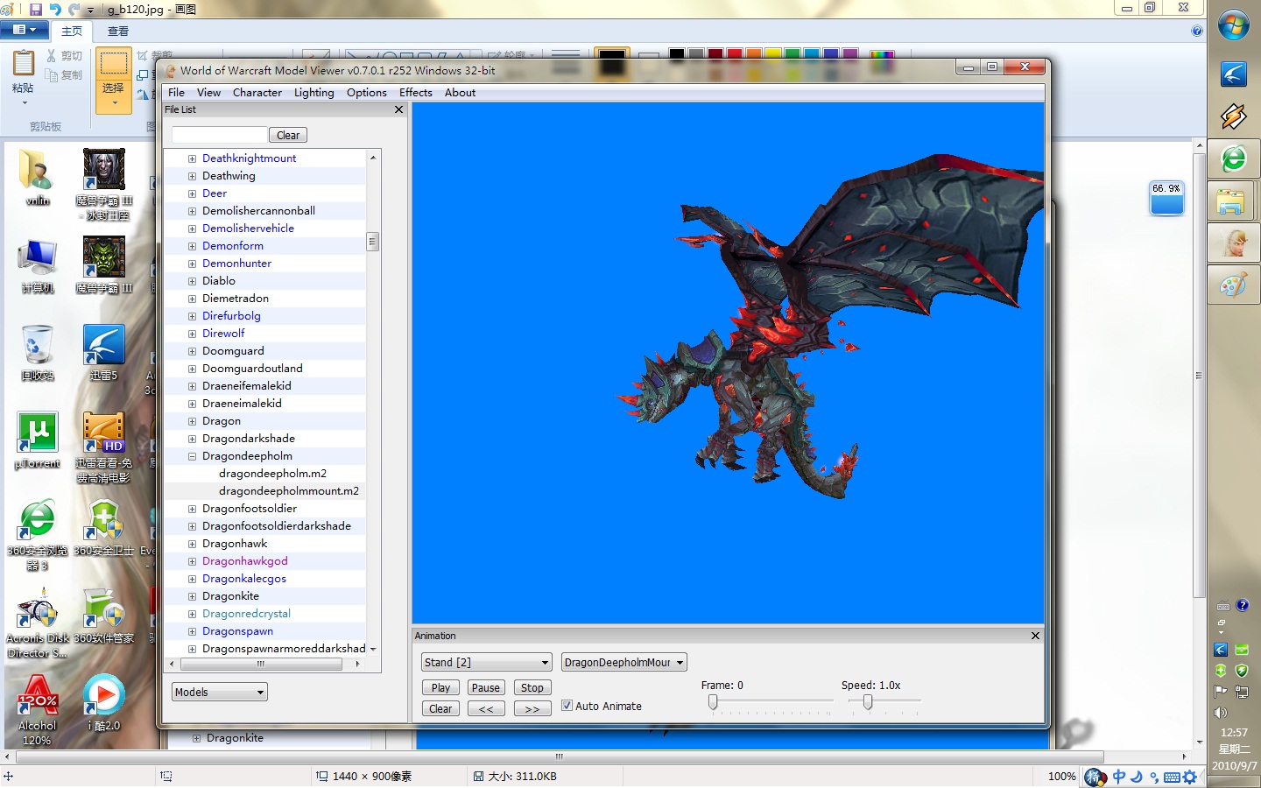Open the Paint application menu button

[x=25, y=30]
